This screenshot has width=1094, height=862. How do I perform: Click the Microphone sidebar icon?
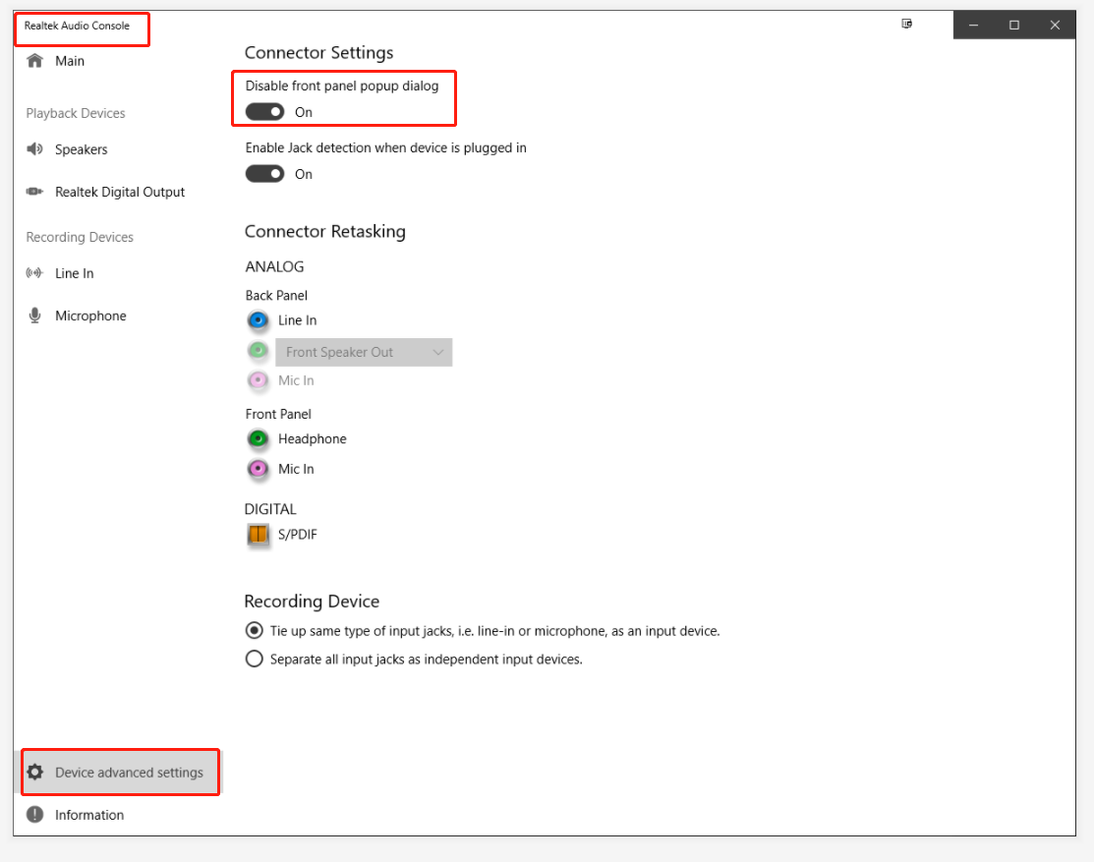tap(34, 316)
